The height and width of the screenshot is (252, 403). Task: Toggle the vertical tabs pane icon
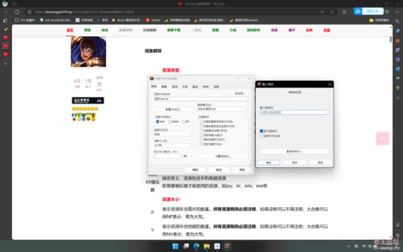5,21
